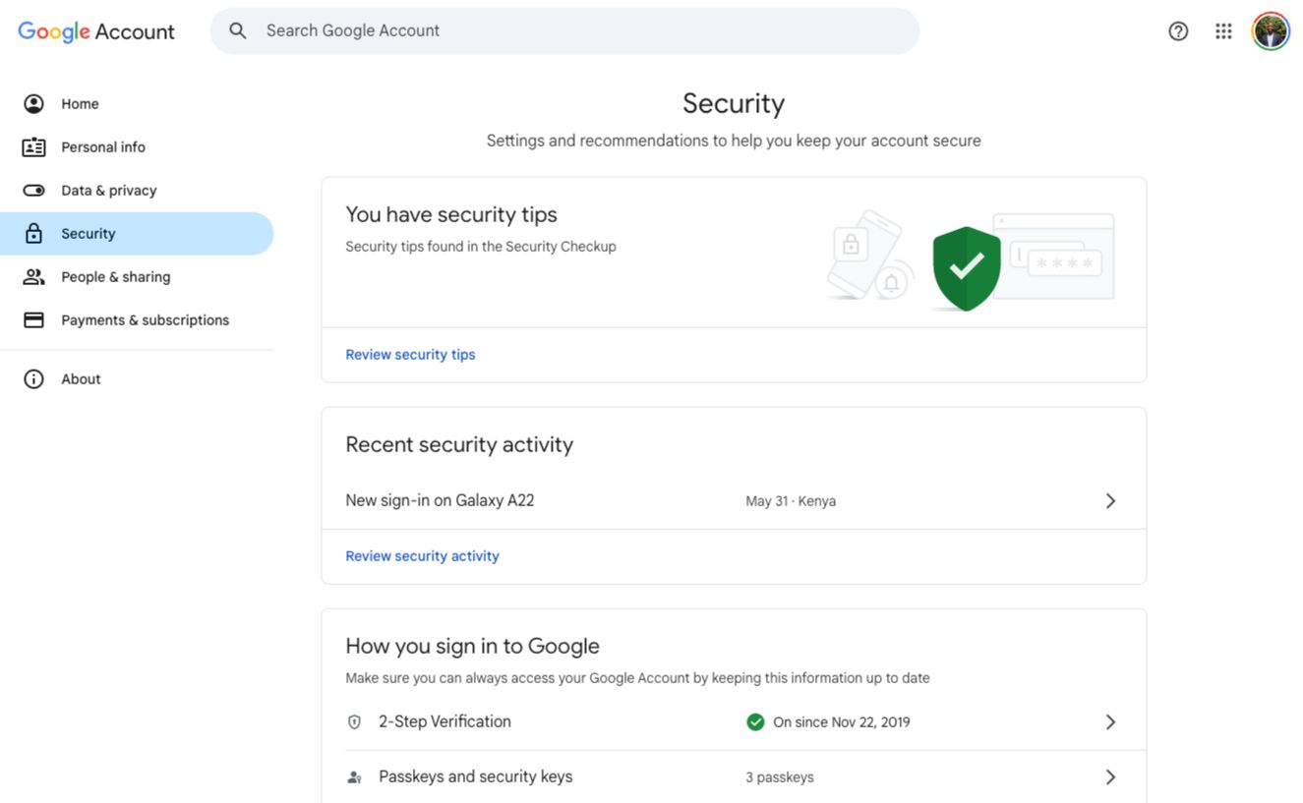
Task: Open the Help question mark icon
Action: (x=1177, y=30)
